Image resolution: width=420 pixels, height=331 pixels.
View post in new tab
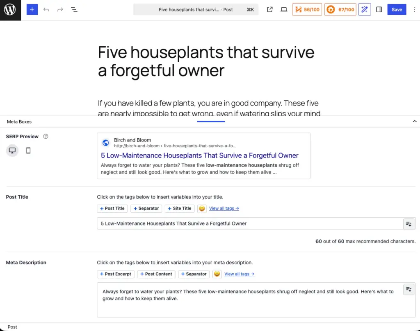[x=270, y=10]
